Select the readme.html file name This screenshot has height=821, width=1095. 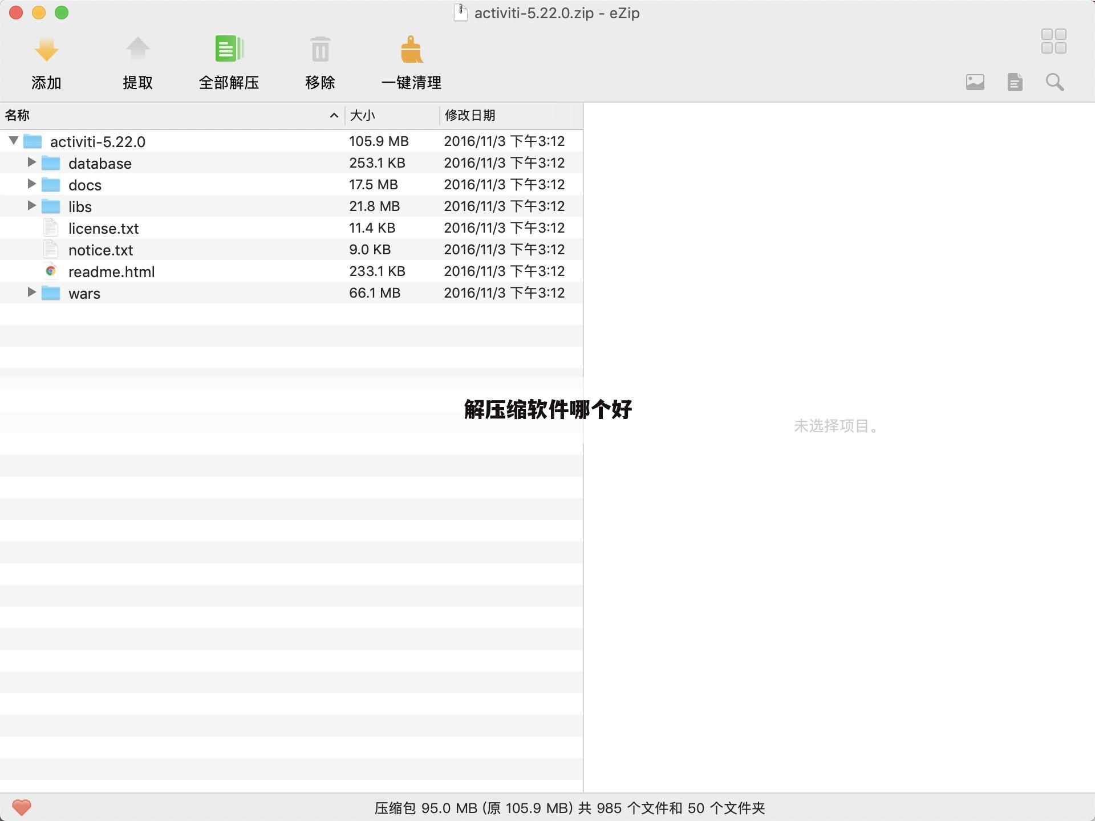(x=111, y=271)
